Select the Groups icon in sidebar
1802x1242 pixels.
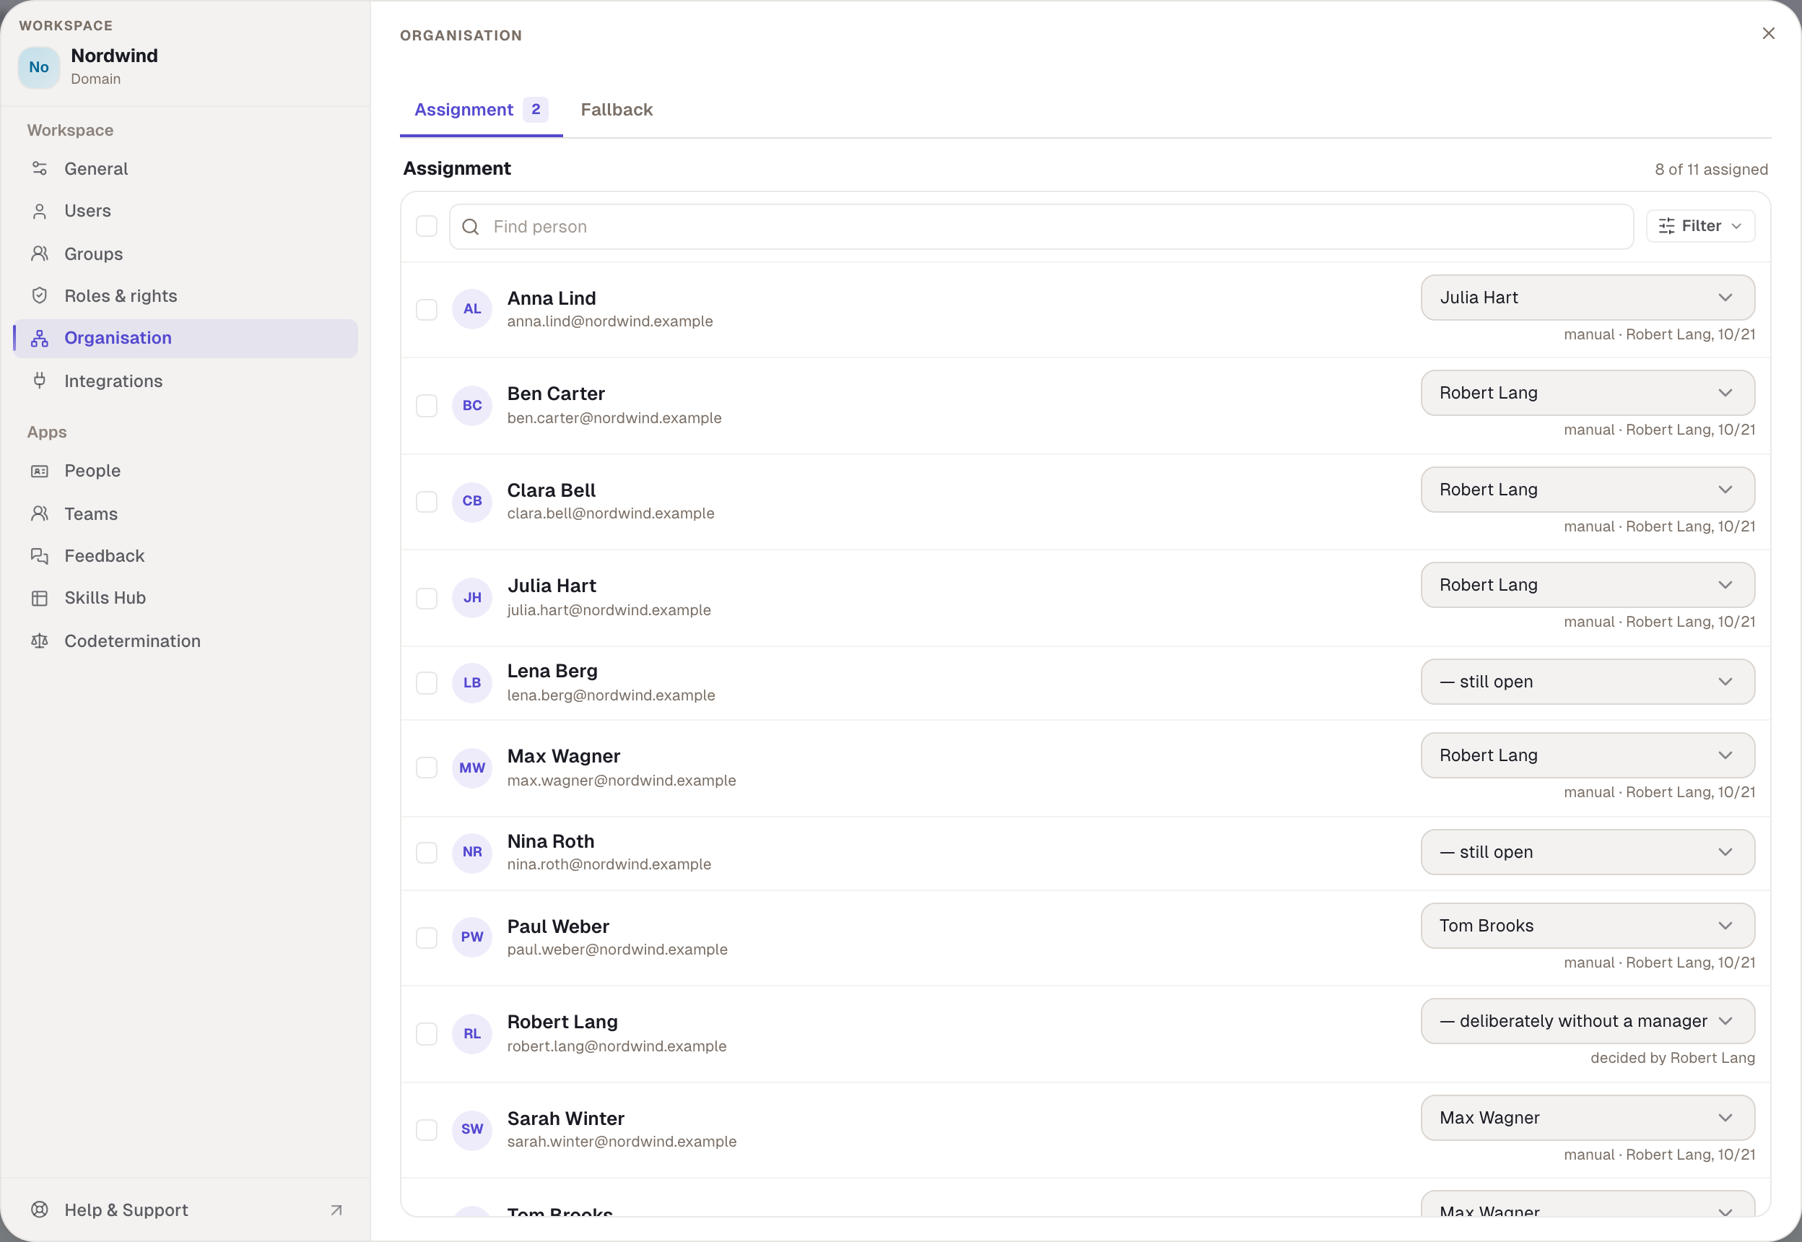40,253
